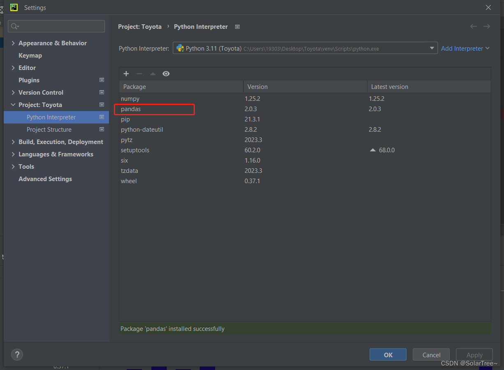Click the 'pandas' installed successfully message
The image size is (504, 370).
pos(172,329)
